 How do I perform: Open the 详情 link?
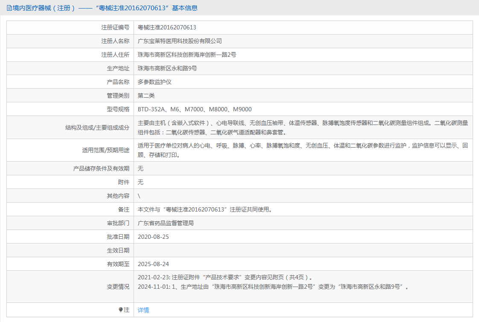pos(143,310)
